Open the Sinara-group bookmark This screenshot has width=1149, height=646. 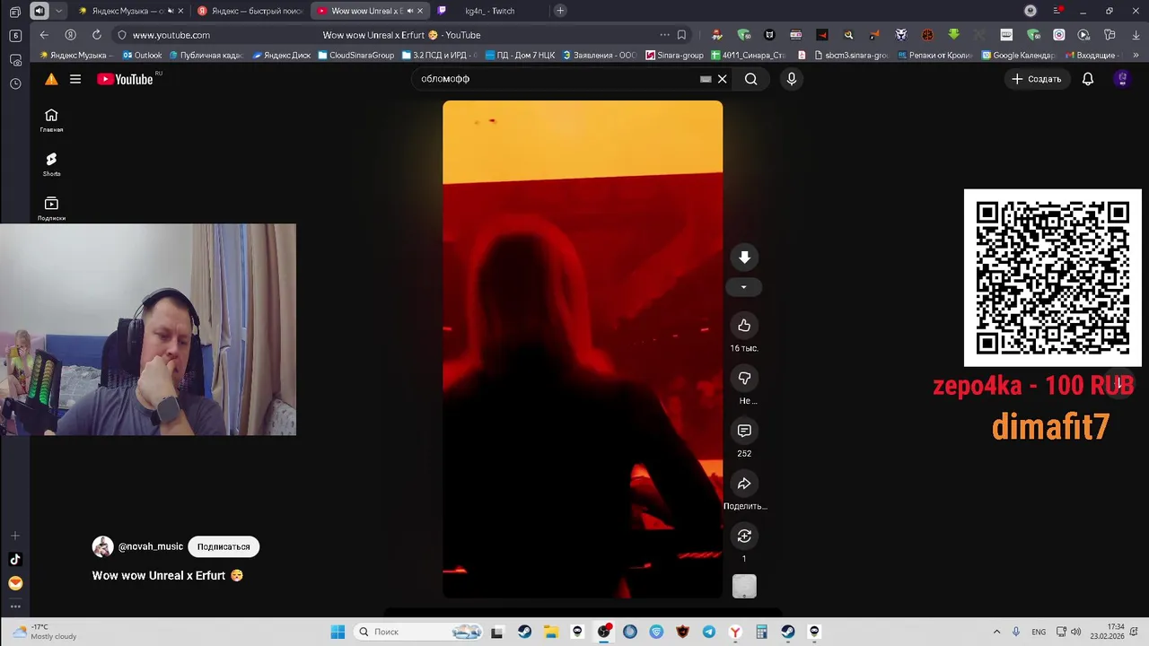click(x=674, y=56)
